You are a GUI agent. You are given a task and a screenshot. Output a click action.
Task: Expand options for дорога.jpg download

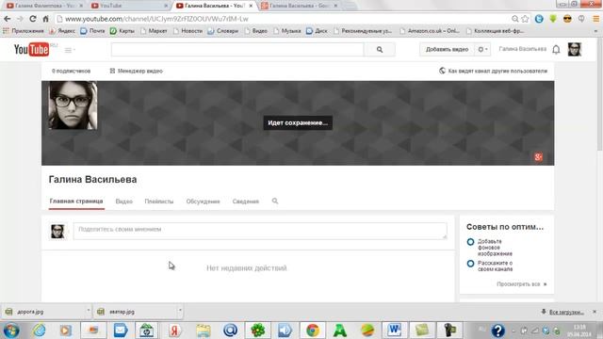pos(88,312)
